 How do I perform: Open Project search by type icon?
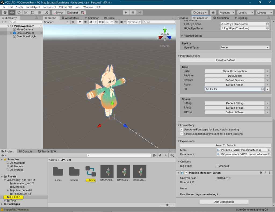click(x=154, y=155)
